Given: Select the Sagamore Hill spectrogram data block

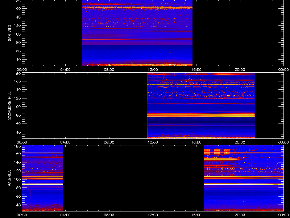Looking at the screenshot, I should tap(201, 105).
